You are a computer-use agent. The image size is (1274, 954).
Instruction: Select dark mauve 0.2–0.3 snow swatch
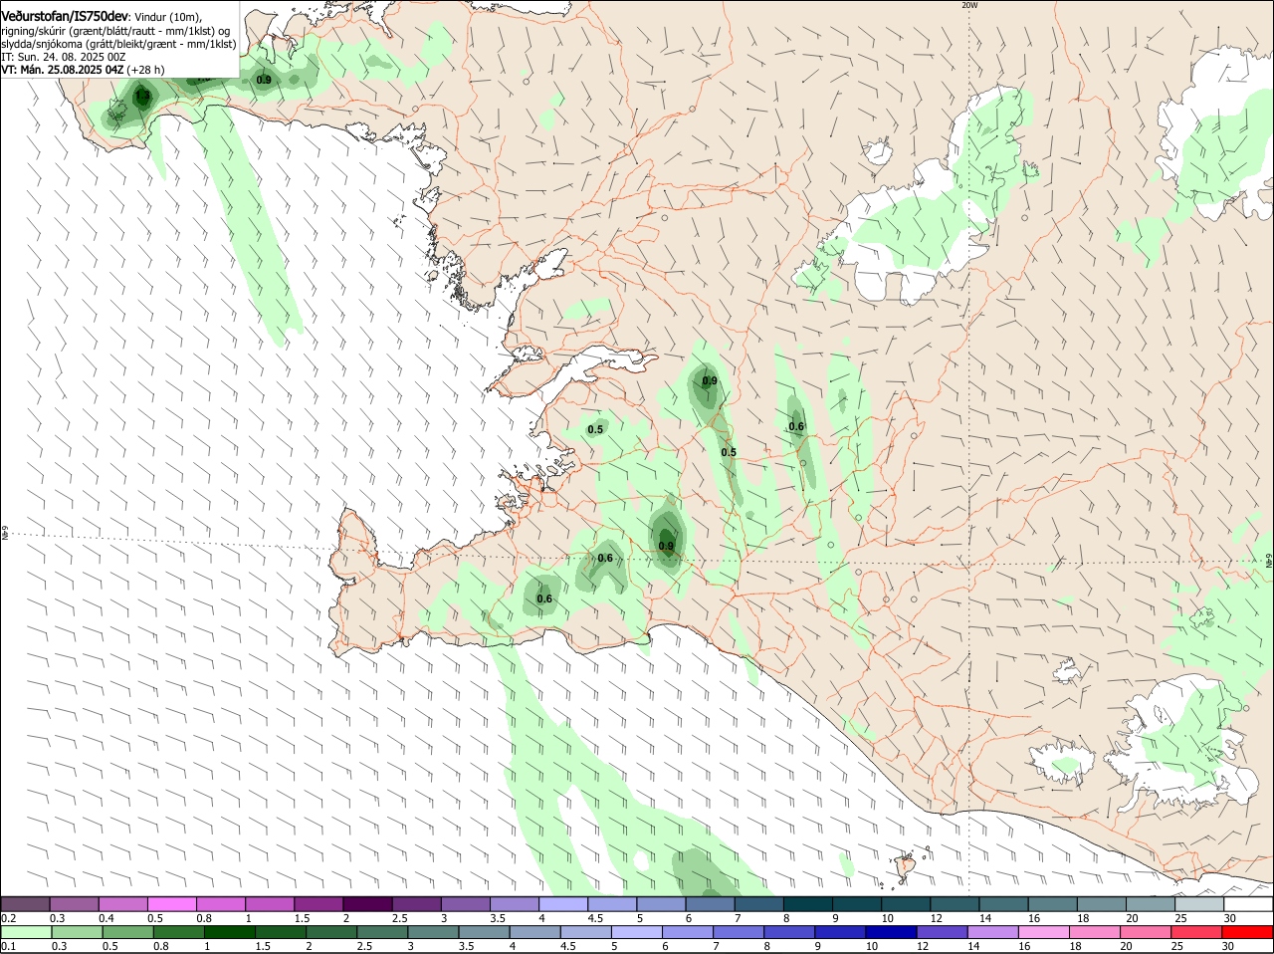(x=26, y=904)
